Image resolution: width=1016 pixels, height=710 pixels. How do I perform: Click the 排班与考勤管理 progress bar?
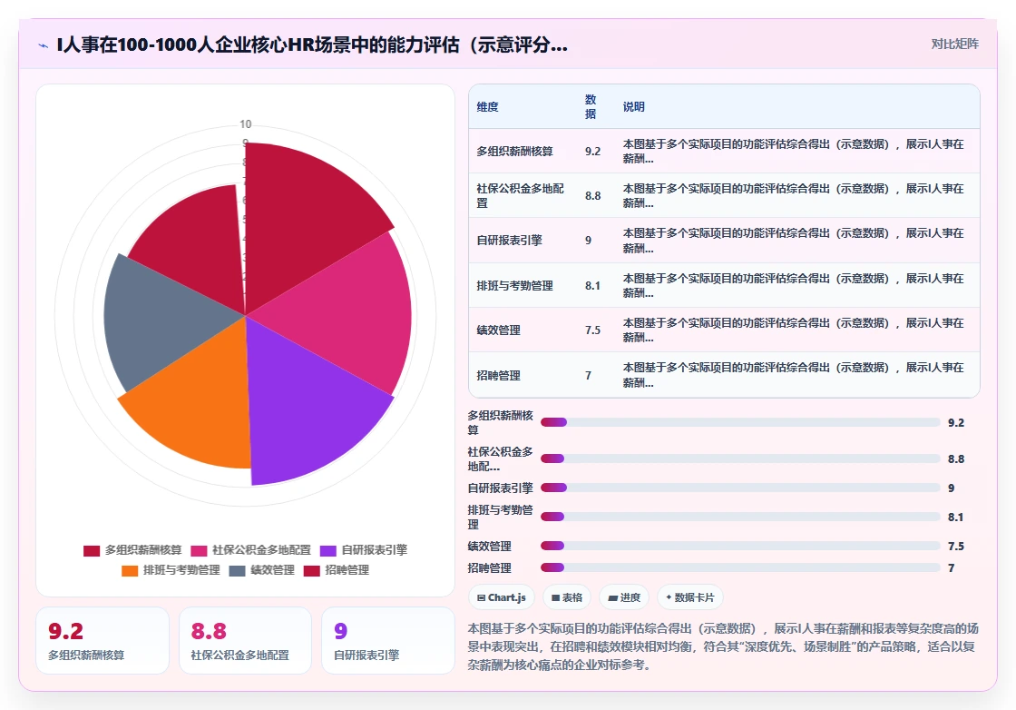click(740, 517)
